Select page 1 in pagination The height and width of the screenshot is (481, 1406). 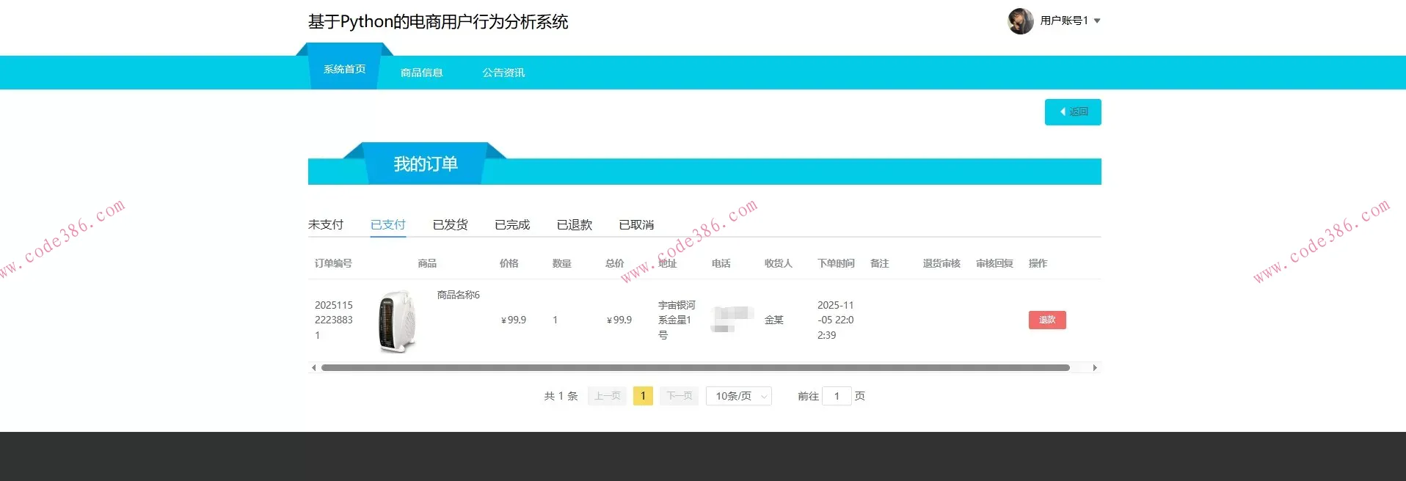643,396
